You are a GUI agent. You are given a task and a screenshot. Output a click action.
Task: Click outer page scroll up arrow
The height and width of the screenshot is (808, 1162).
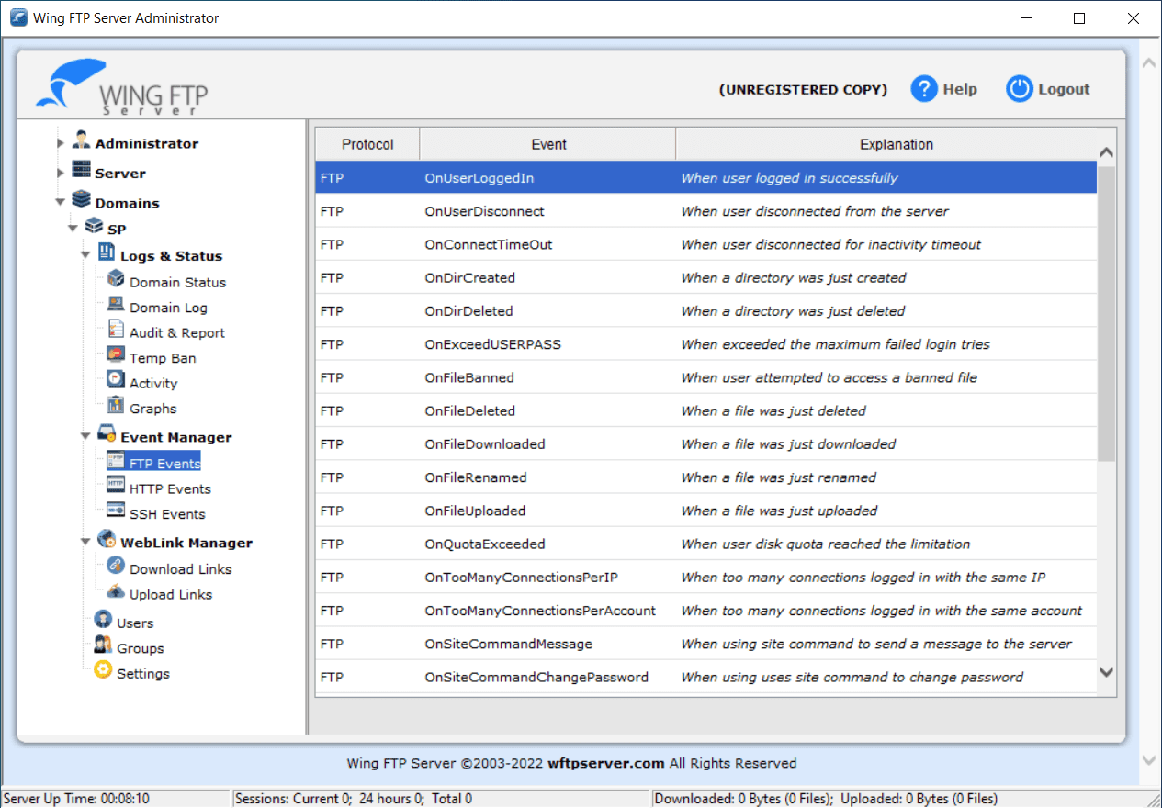pos(1148,63)
